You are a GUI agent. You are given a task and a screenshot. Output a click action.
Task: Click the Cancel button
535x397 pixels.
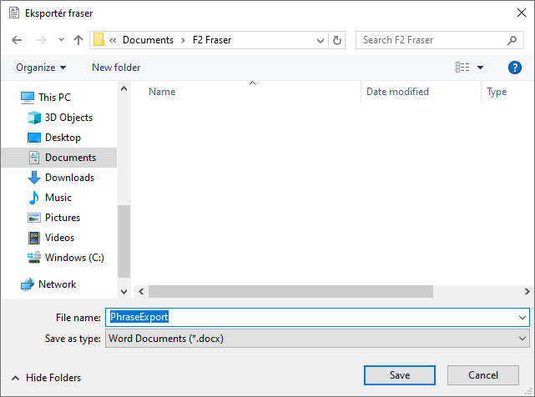point(482,375)
